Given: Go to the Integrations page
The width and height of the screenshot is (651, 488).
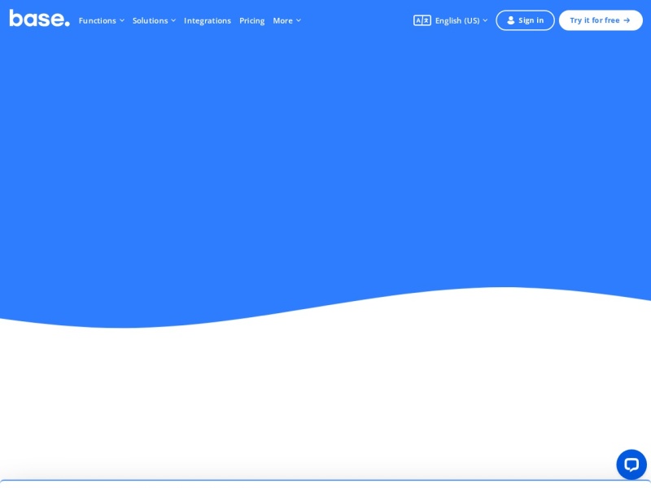Looking at the screenshot, I should [x=208, y=21].
